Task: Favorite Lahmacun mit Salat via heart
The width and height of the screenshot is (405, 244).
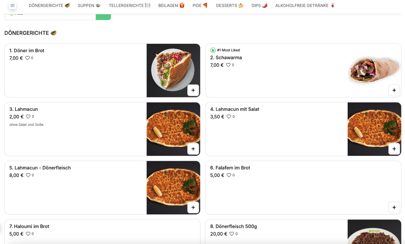Action: click(229, 117)
